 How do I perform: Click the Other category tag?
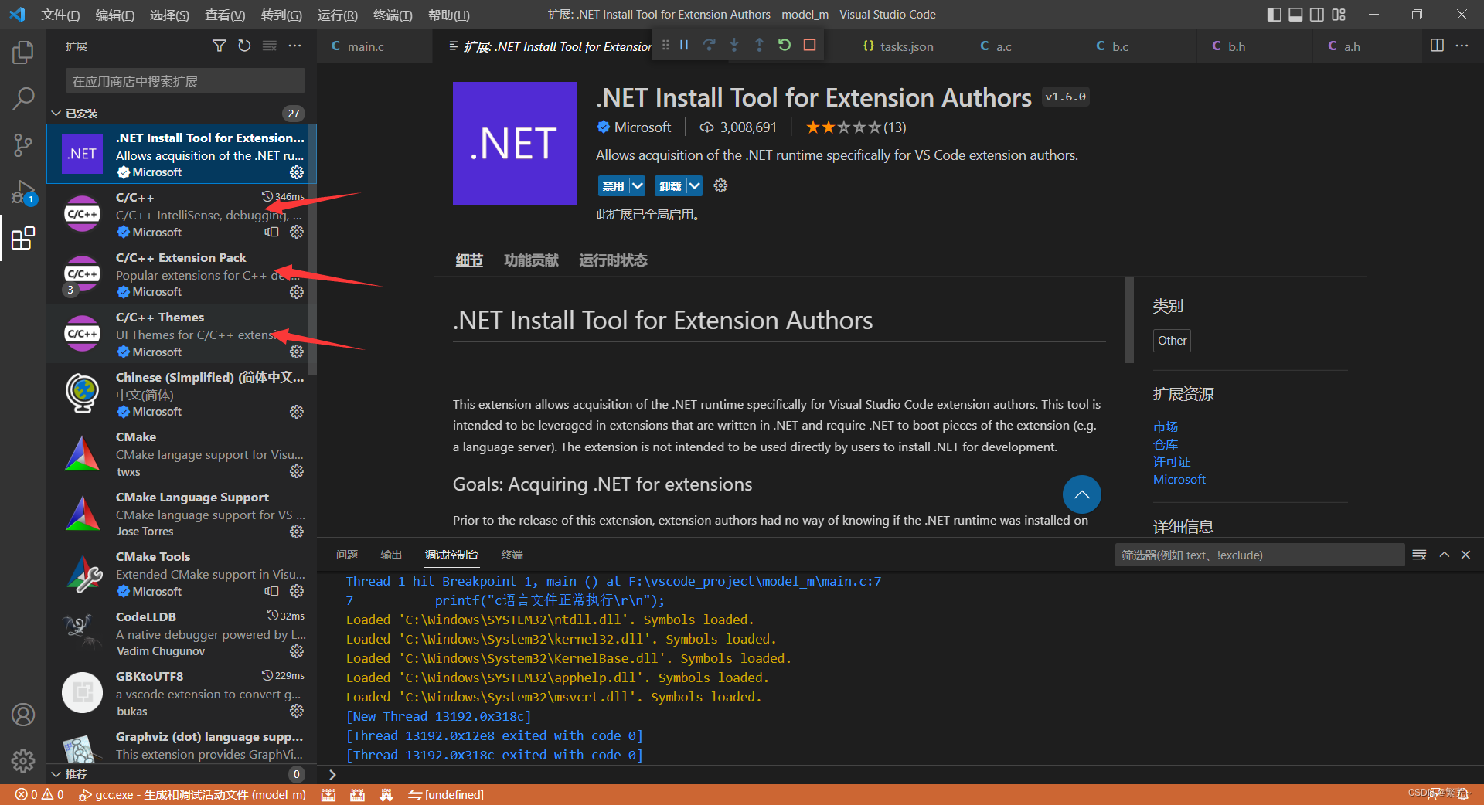1172,341
